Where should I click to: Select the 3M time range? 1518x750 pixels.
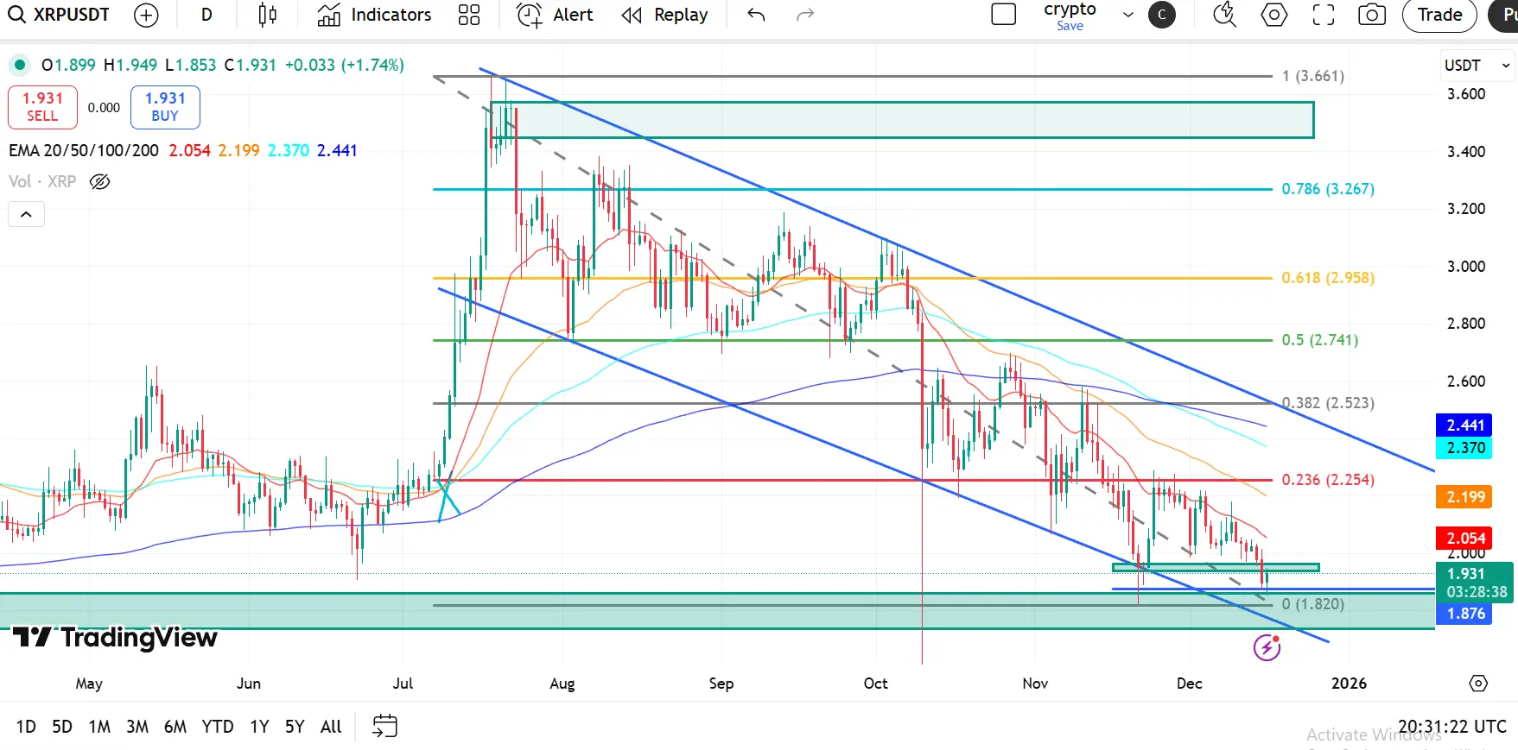coord(137,727)
